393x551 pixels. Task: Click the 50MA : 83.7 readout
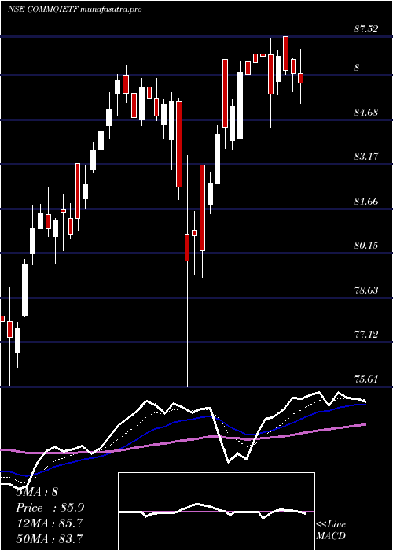[50, 538]
